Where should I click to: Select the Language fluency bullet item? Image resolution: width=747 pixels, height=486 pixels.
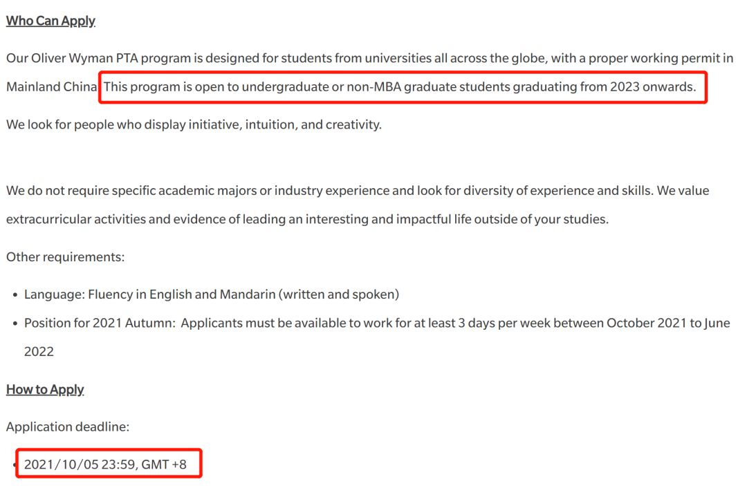pyautogui.click(x=212, y=295)
